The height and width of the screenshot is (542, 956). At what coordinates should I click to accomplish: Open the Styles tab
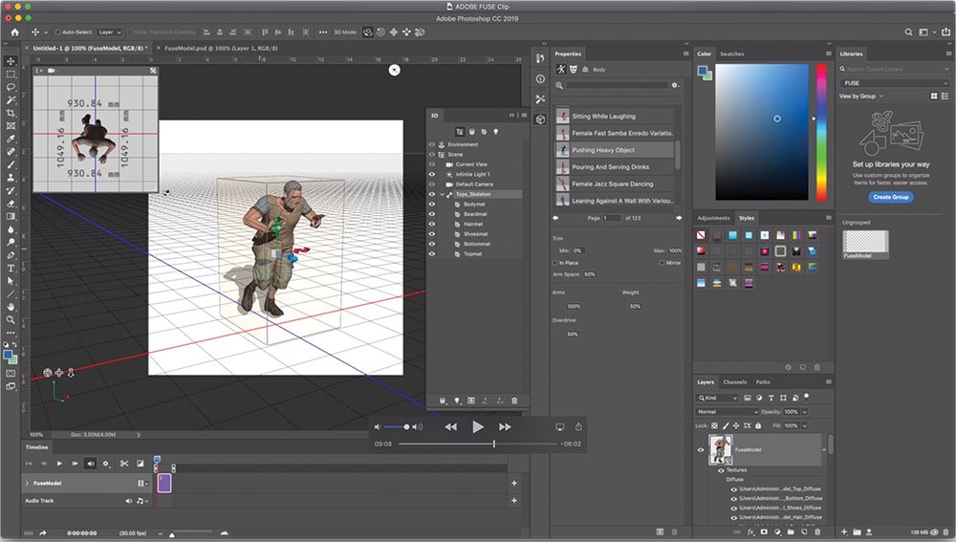click(747, 218)
